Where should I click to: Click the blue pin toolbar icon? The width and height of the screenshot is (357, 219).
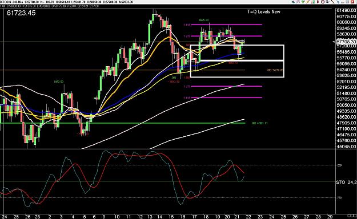coord(338,2)
